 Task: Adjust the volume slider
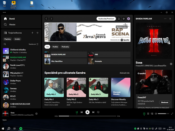click(163, 114)
